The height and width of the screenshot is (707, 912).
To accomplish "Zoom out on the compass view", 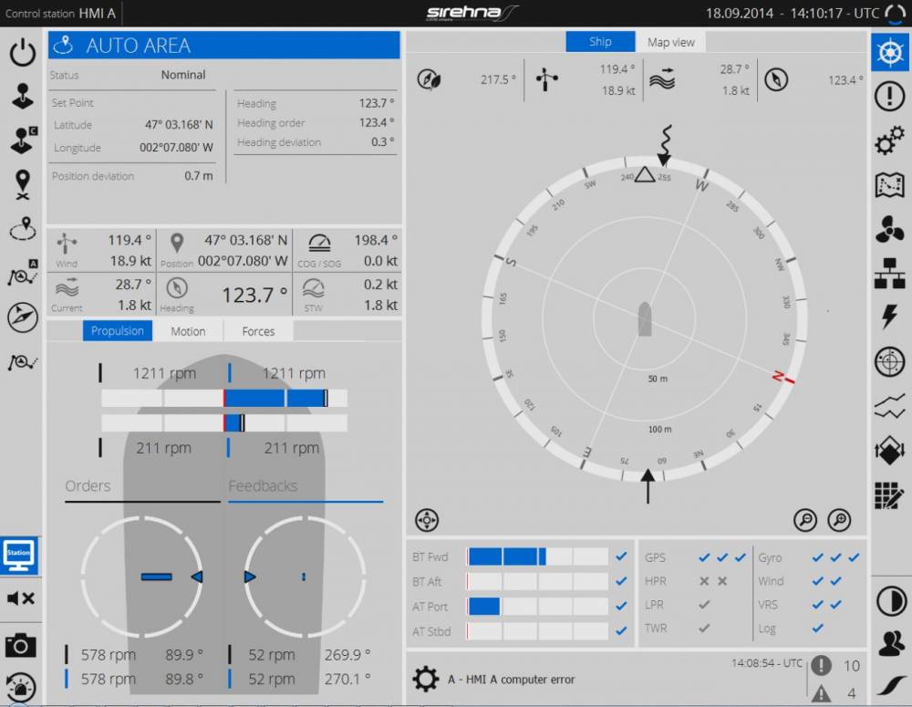I will 805,520.
